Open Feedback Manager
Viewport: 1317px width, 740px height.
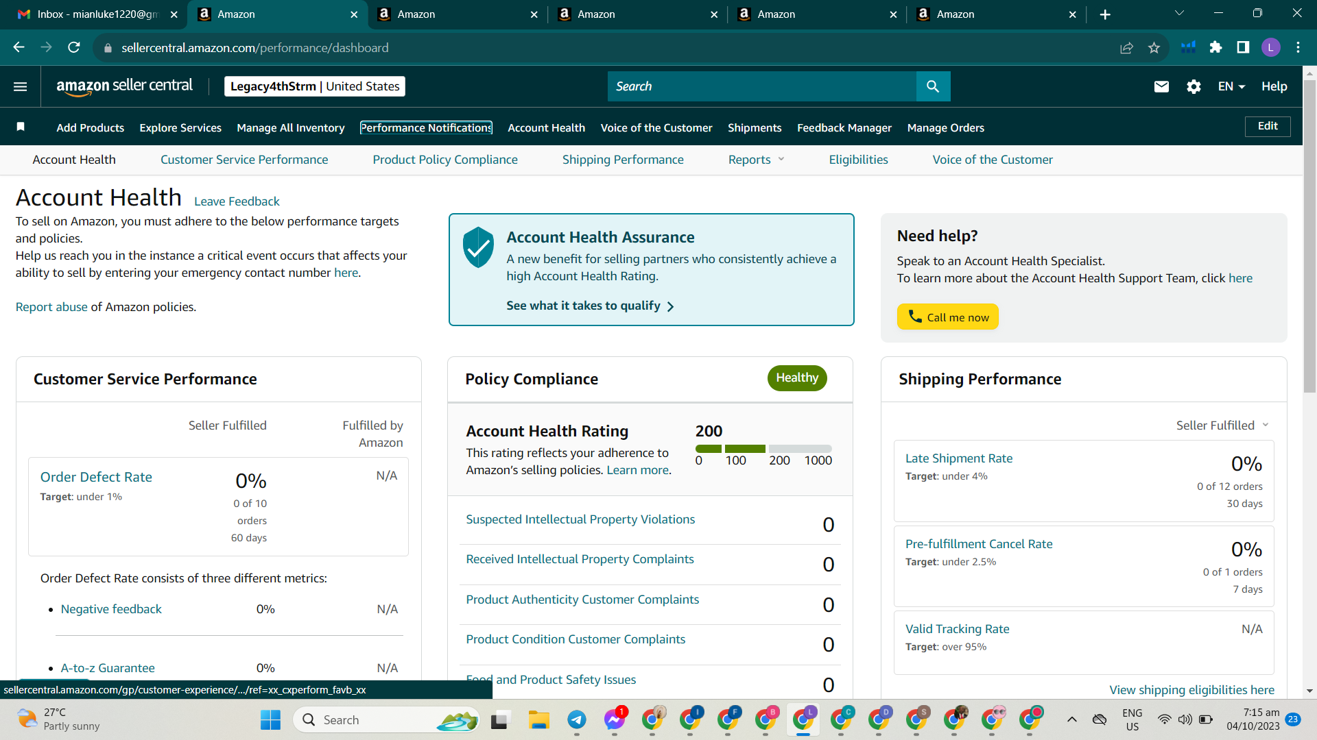[844, 128]
